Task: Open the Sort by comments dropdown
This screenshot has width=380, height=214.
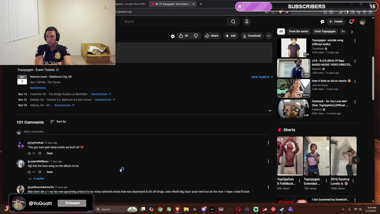Action: 58,122
